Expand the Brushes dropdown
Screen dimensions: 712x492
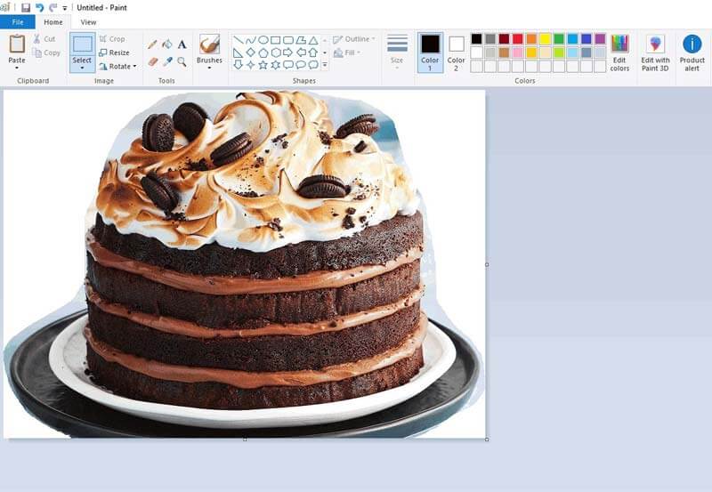click(x=209, y=69)
